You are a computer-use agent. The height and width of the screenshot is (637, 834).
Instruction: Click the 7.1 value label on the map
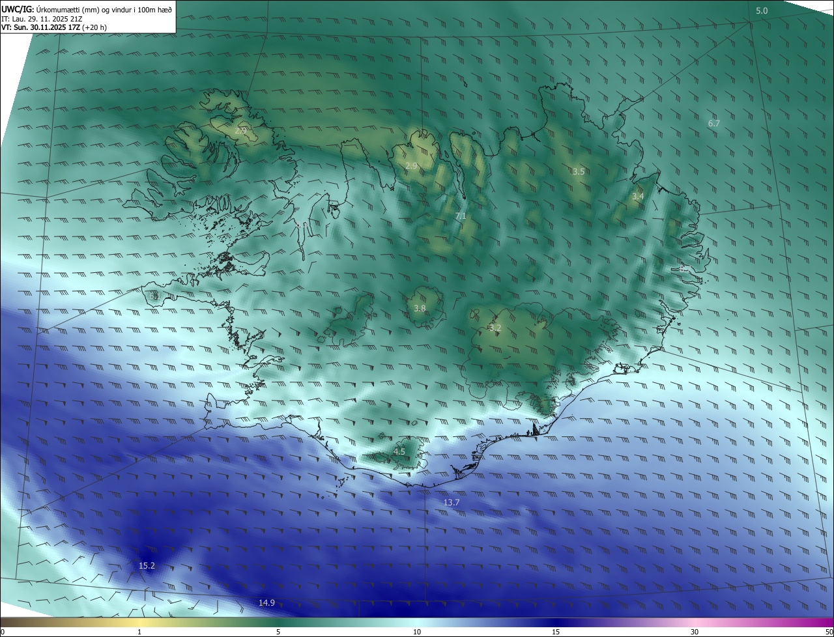(x=461, y=216)
